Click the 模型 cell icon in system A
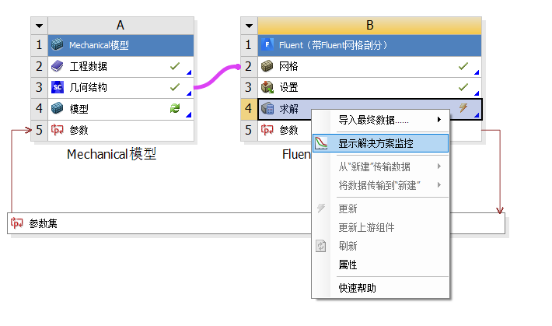Screen dimensions: 552x326 tap(57, 109)
